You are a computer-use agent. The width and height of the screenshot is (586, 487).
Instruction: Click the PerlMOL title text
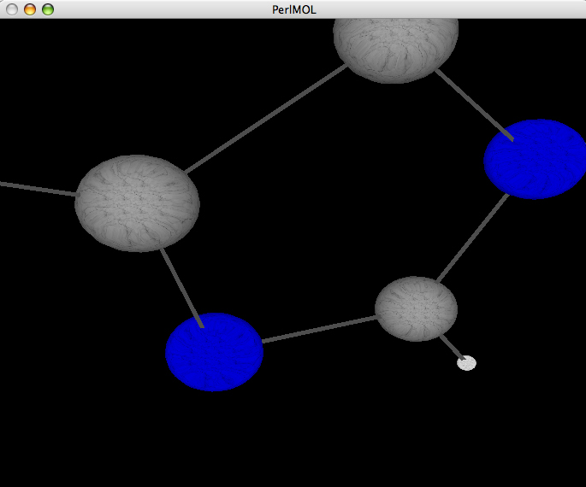click(x=293, y=9)
